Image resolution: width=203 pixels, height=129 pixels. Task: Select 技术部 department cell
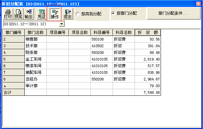[36, 46]
